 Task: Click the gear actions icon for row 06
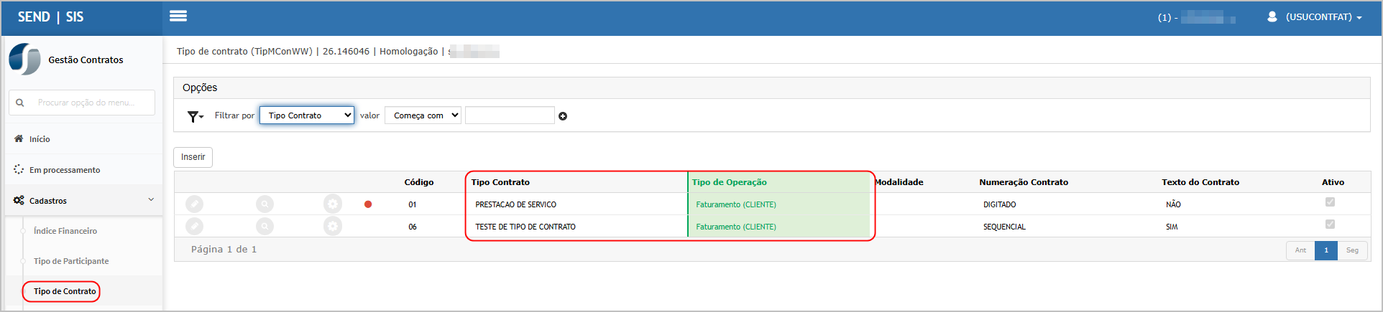tap(332, 227)
